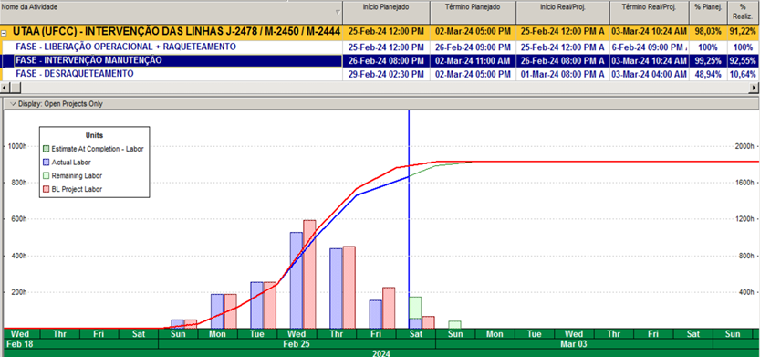
Task: Click the Tue BL Project Labor red bar
Action: pyautogui.click(x=269, y=305)
